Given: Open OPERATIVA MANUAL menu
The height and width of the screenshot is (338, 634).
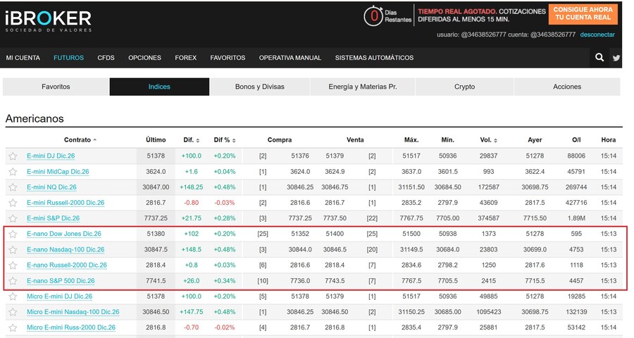Looking at the screenshot, I should pos(290,58).
